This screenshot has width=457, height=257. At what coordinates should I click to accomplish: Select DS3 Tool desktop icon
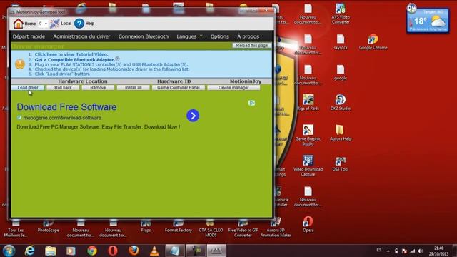(x=341, y=163)
